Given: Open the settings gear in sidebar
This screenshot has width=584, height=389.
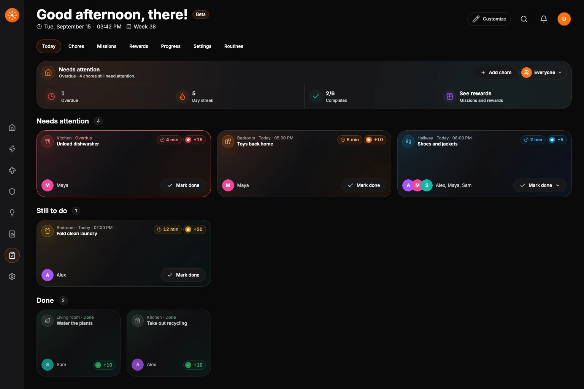Looking at the screenshot, I should coord(12,277).
